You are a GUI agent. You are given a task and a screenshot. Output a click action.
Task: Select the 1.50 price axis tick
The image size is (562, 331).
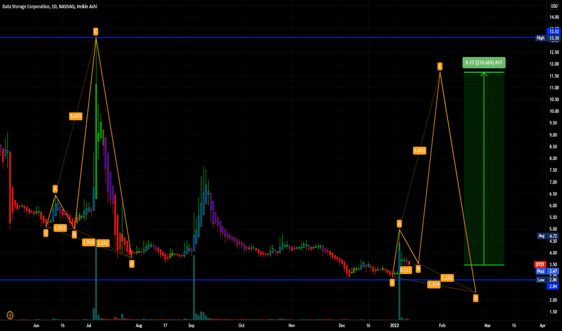(x=554, y=312)
